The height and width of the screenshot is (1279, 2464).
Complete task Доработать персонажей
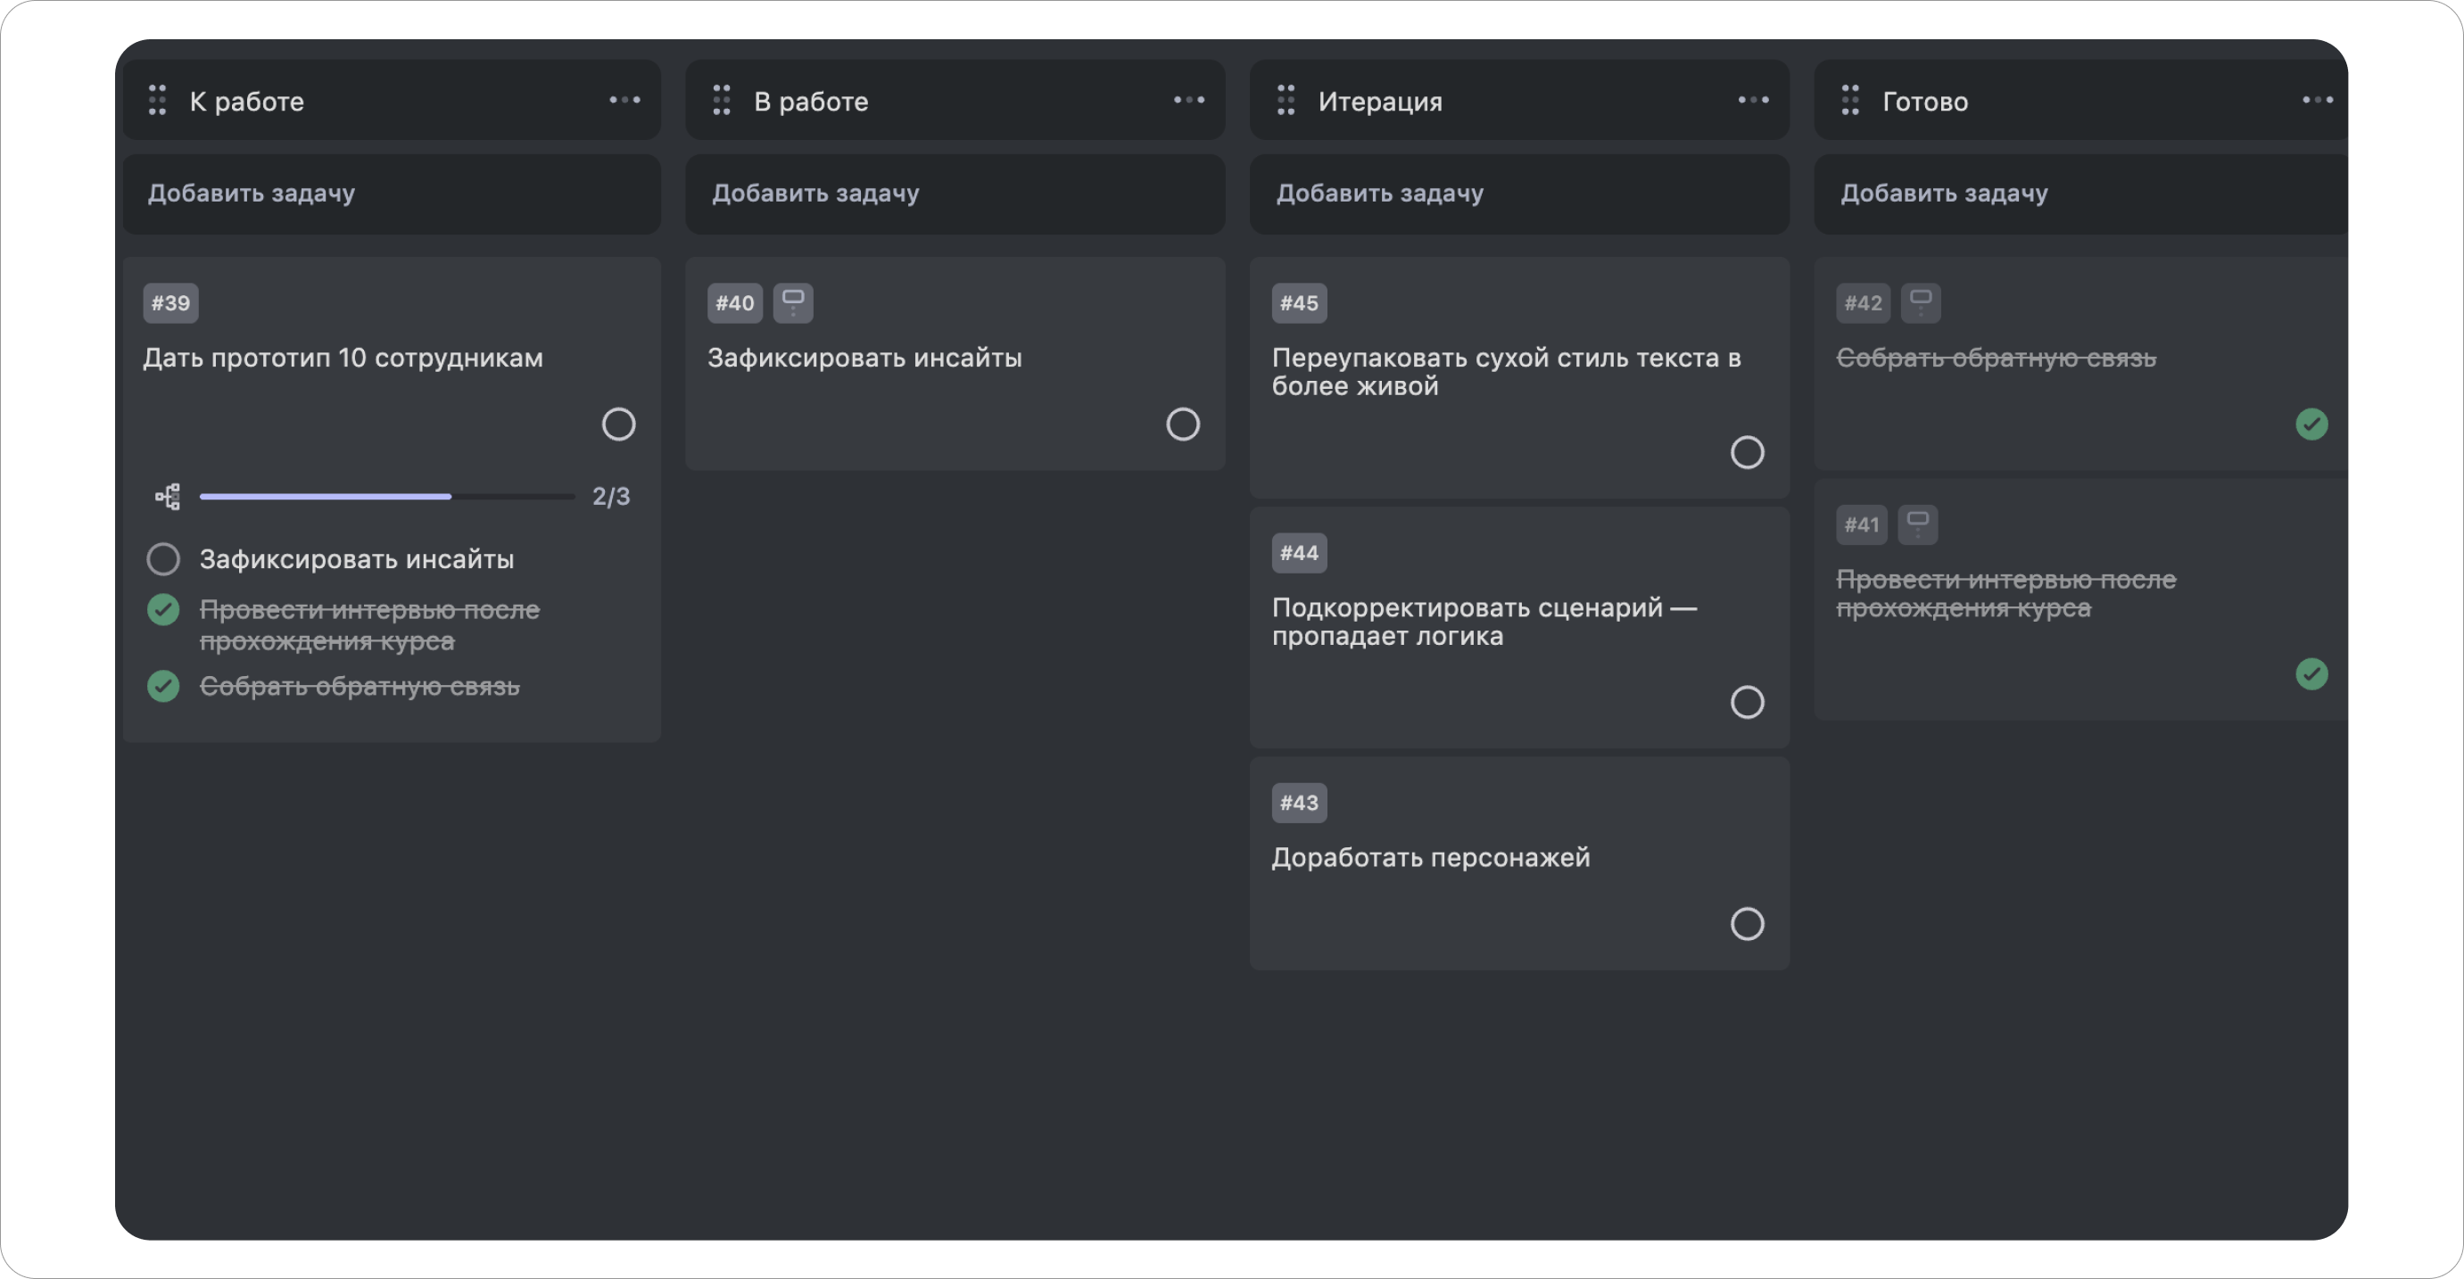(1747, 924)
